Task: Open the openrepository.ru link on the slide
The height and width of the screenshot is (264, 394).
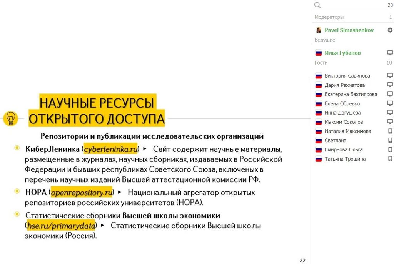Action: point(82,193)
